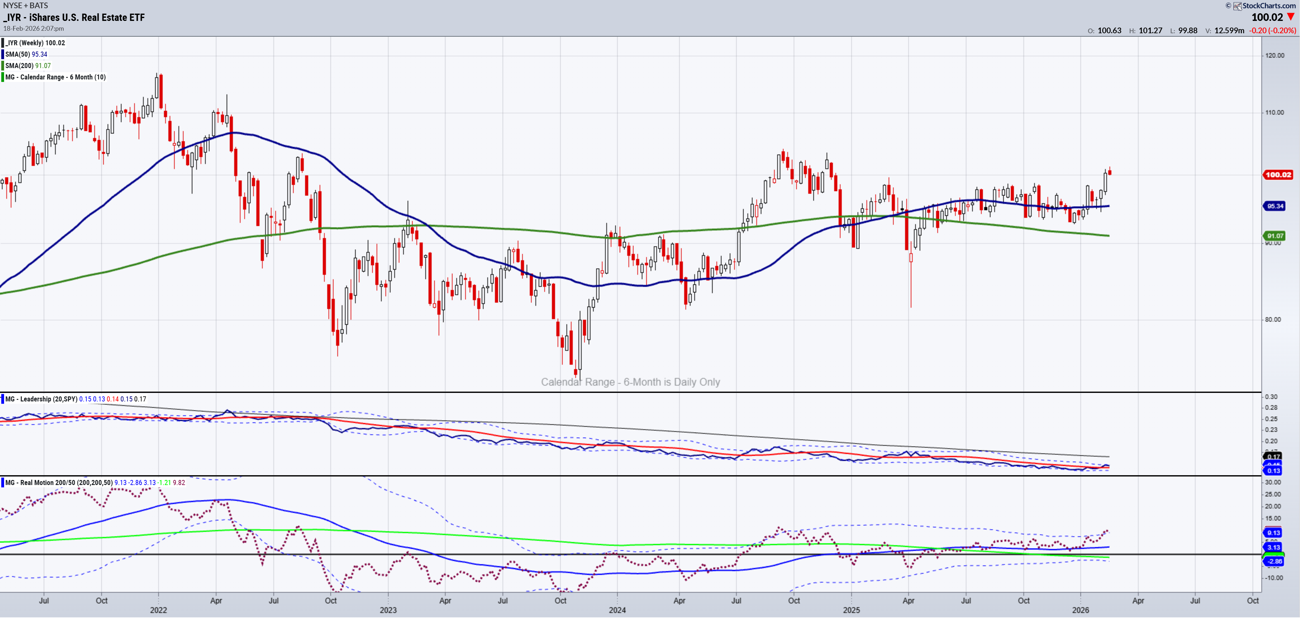The height and width of the screenshot is (618, 1300).
Task: Click the 2024 year marker on time axis
Action: pos(617,610)
